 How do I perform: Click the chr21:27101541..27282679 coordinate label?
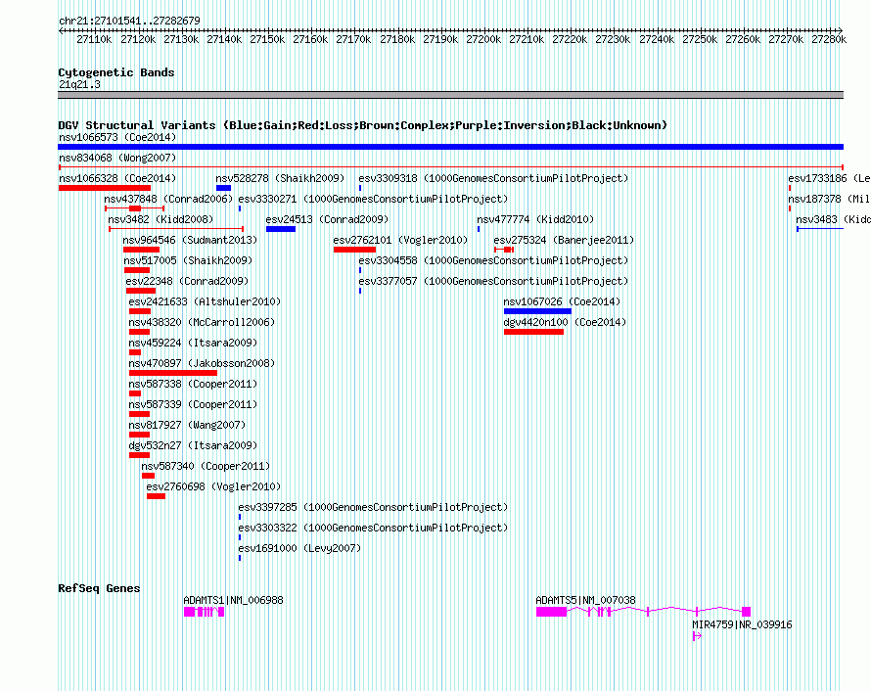tap(129, 21)
